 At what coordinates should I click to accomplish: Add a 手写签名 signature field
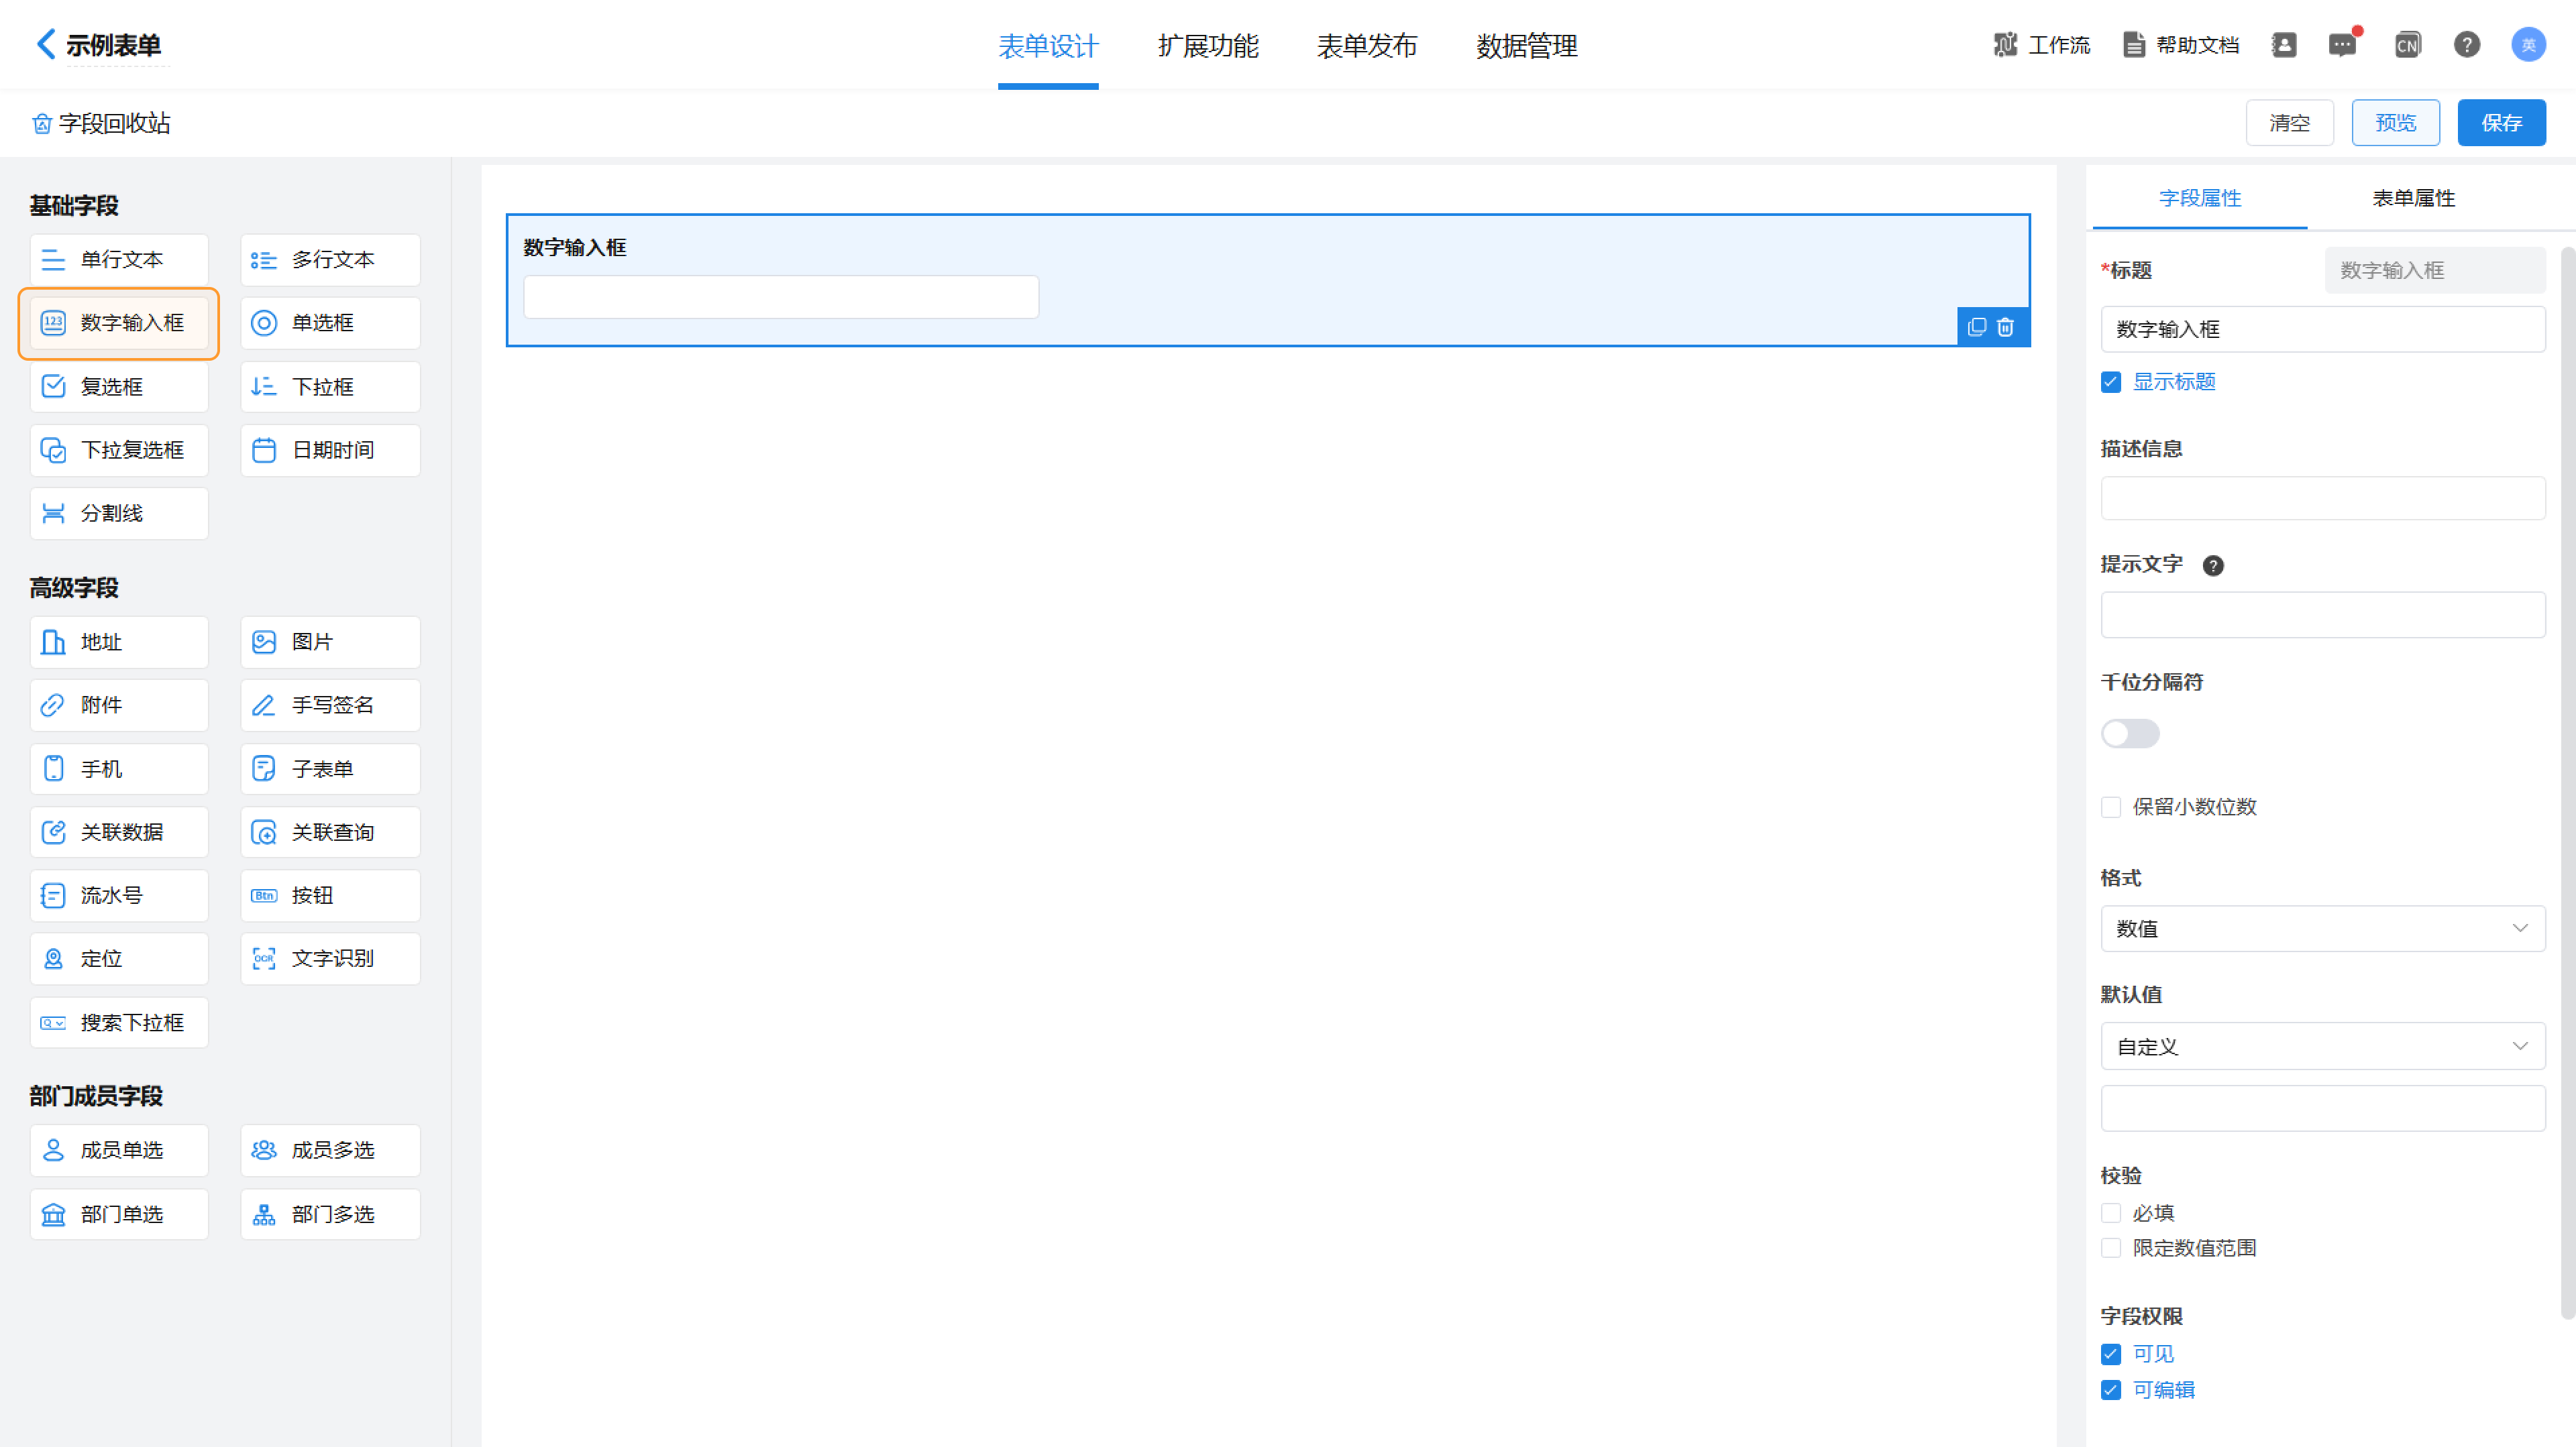coord(330,705)
